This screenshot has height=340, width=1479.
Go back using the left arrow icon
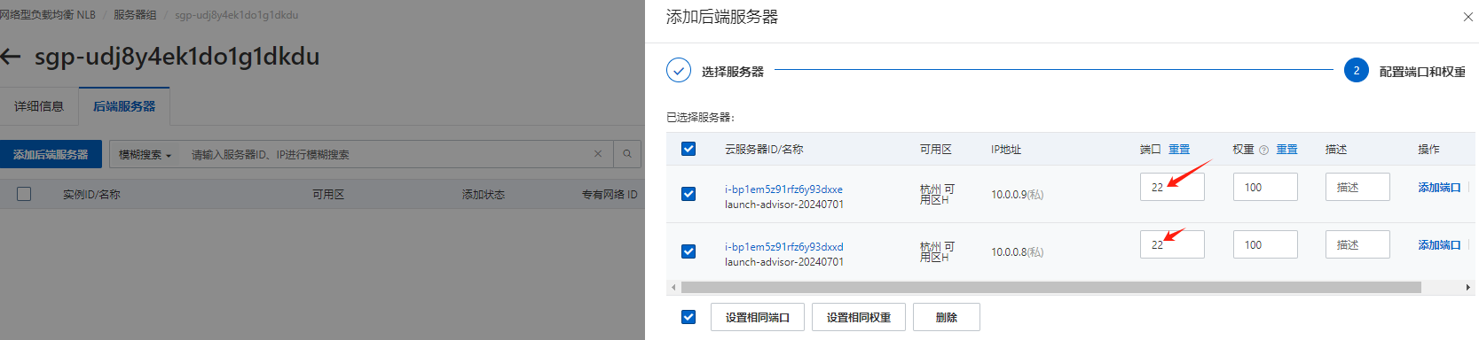click(10, 57)
